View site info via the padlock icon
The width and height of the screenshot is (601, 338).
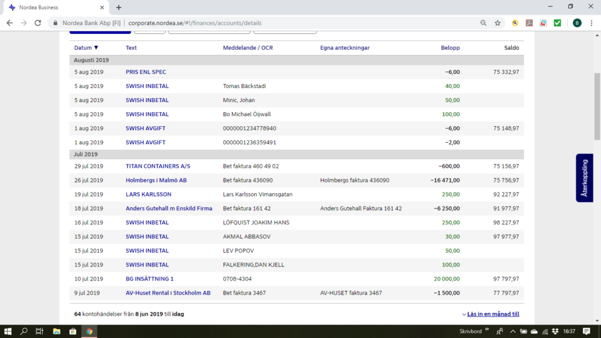click(56, 23)
